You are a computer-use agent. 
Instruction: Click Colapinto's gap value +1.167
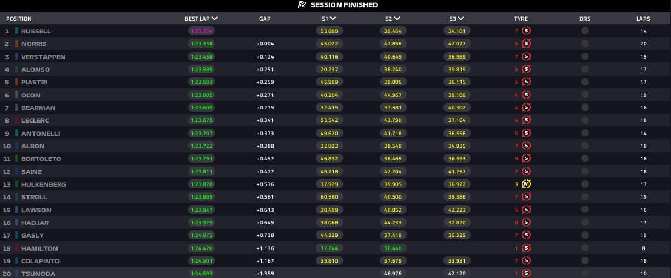click(x=265, y=261)
